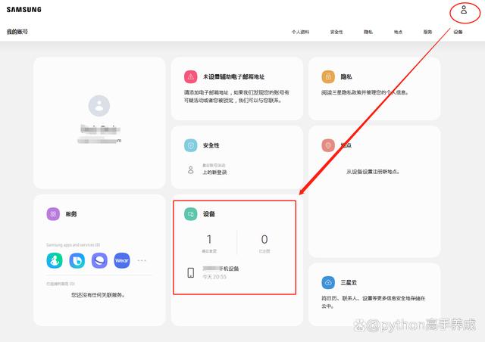
Task: Click the SAMSUNG logo
Action: point(23,10)
